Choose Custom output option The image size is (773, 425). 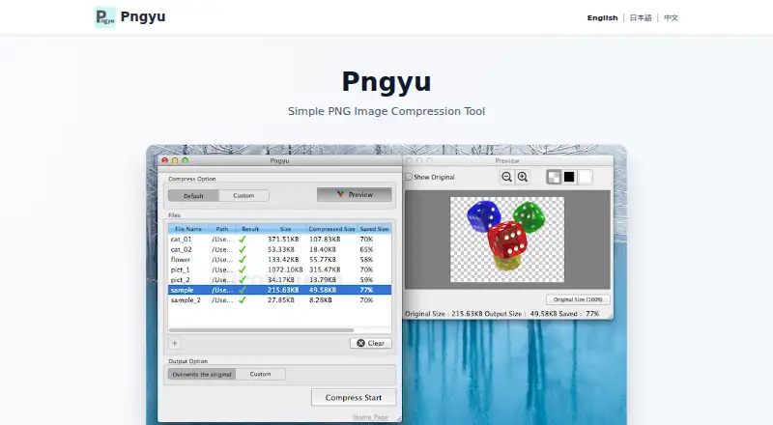click(x=260, y=374)
